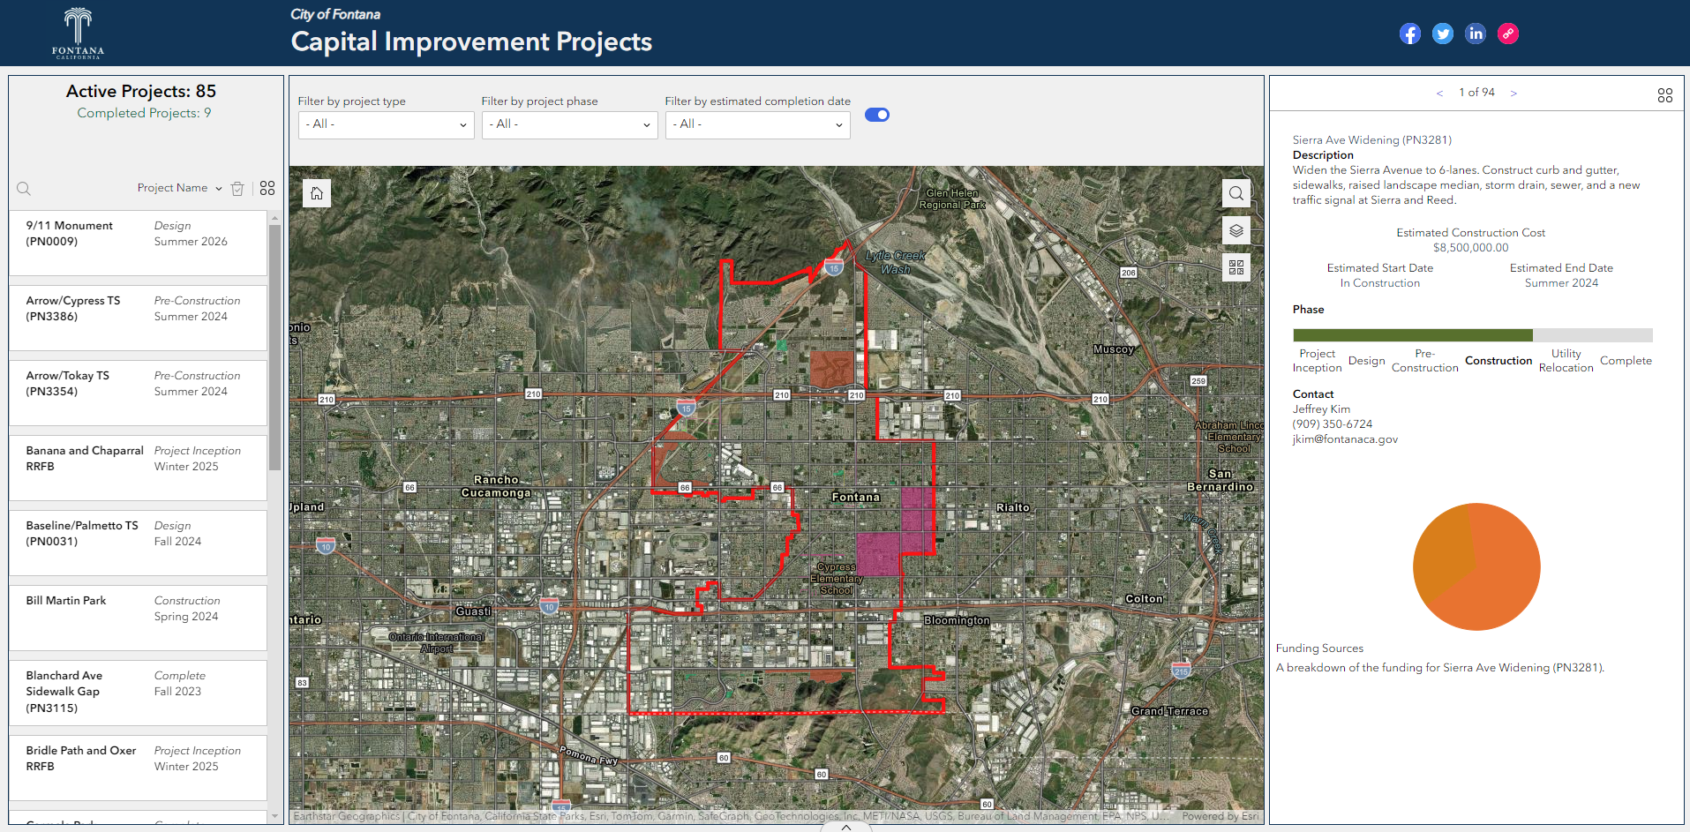Open the map search tool
Image resolution: width=1690 pixels, height=832 pixels.
point(1236,193)
